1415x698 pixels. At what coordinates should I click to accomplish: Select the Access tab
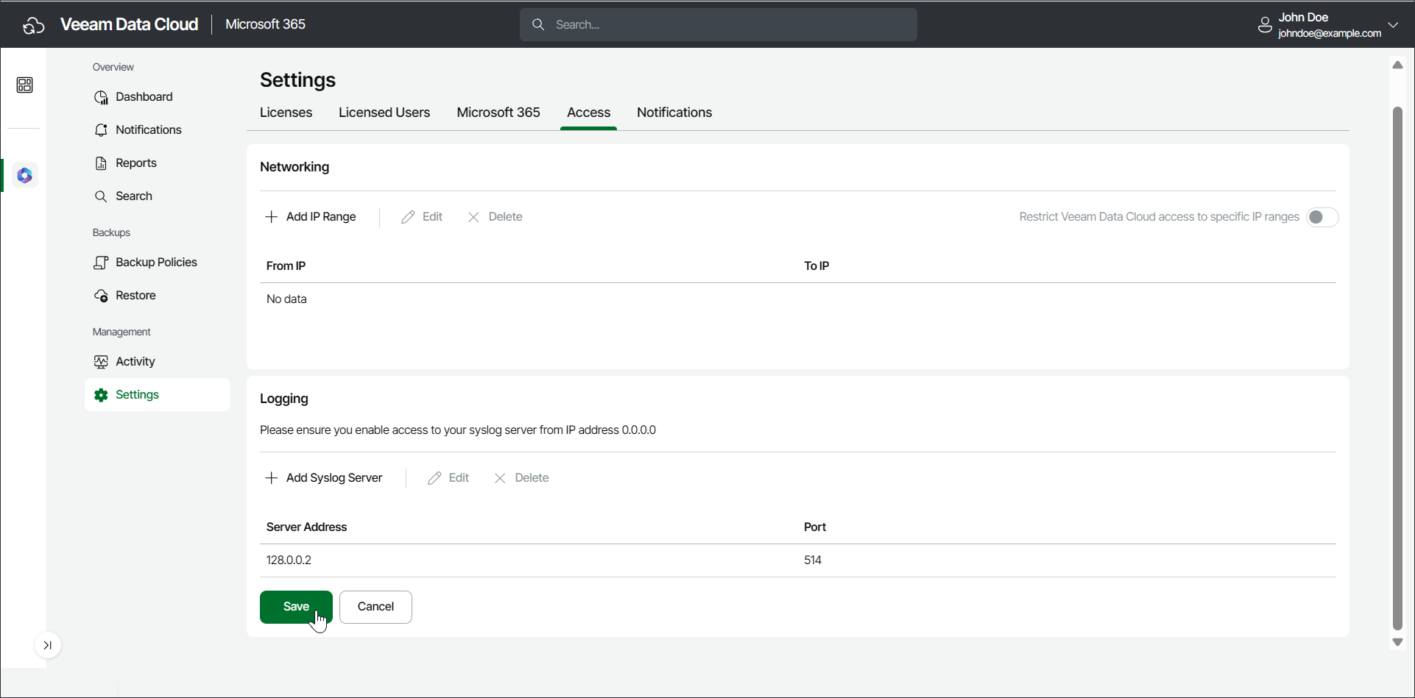[588, 113]
